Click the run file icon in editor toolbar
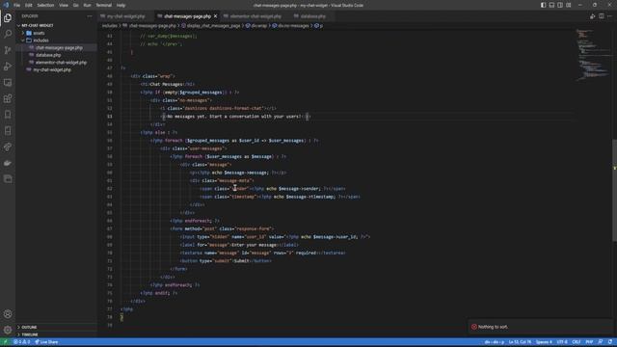Screen dimensions: 617x347 click(593, 16)
